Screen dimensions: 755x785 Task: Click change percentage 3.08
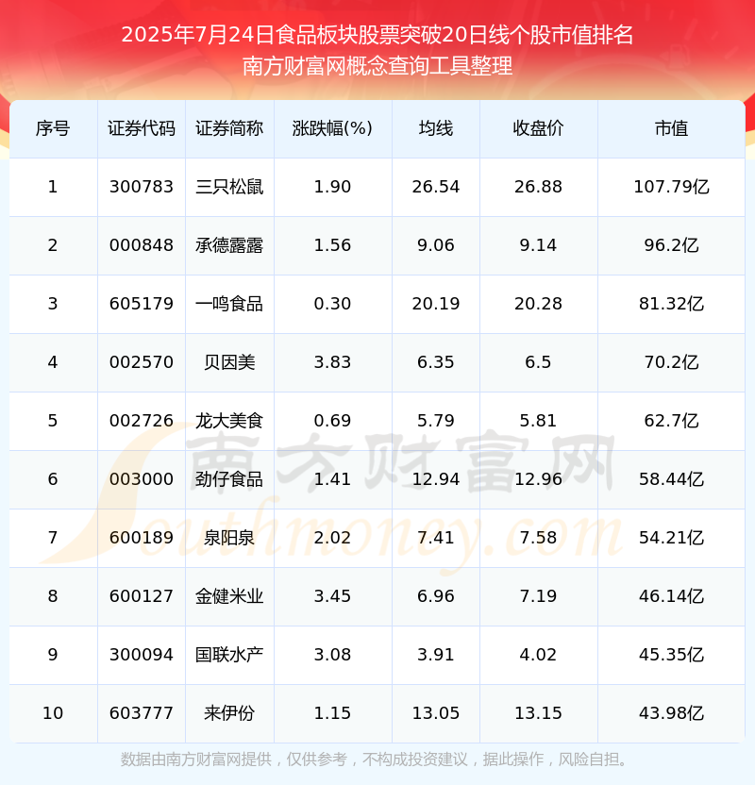[x=332, y=656]
